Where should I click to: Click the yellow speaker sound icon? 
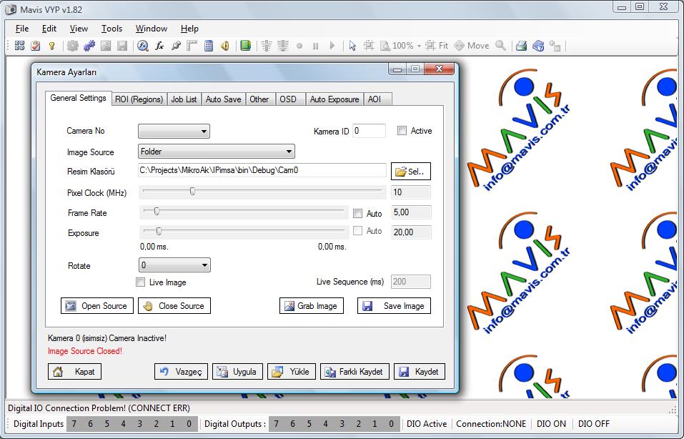(x=225, y=45)
